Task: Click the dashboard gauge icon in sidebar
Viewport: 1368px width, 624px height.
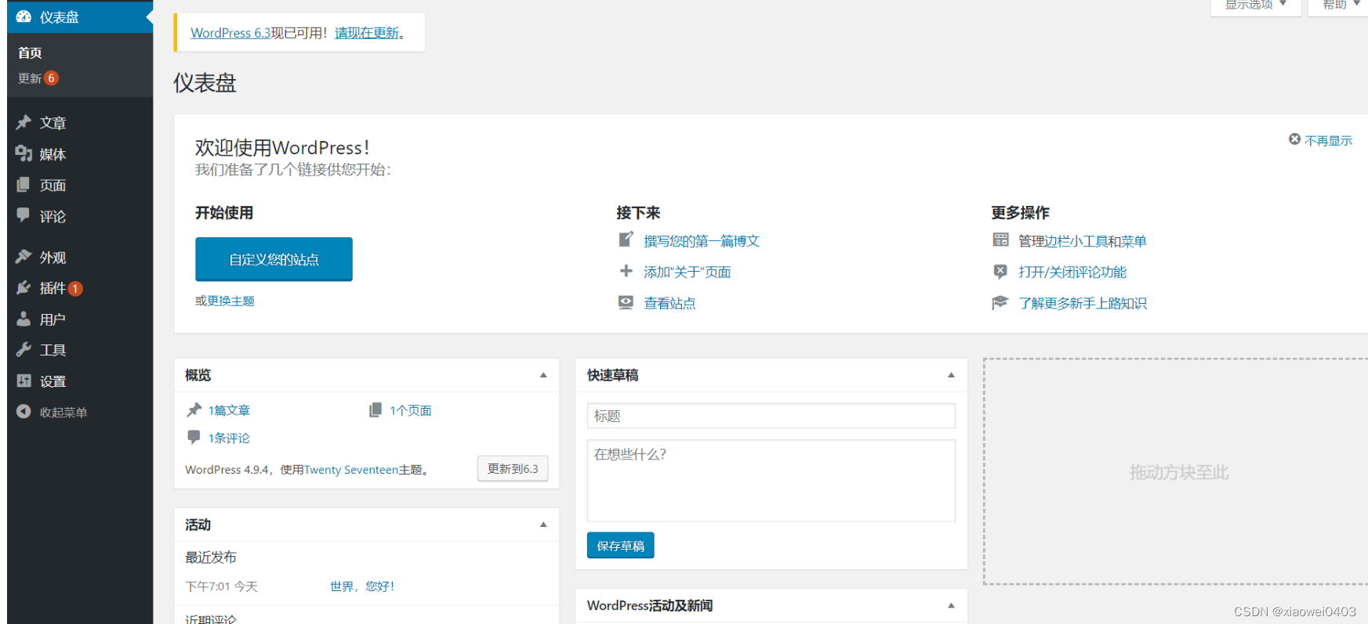Action: [24, 16]
